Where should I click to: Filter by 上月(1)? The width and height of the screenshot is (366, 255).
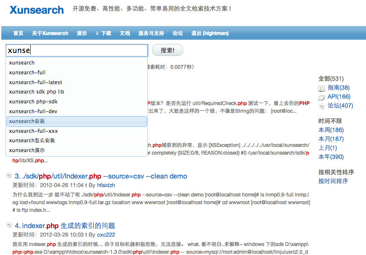click(x=328, y=148)
